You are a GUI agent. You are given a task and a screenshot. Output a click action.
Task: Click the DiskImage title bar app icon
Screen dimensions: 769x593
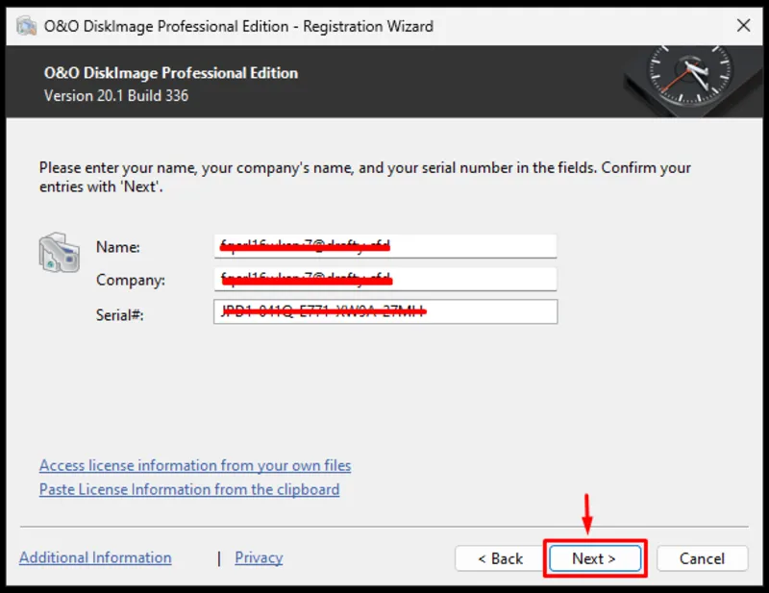[x=26, y=26]
